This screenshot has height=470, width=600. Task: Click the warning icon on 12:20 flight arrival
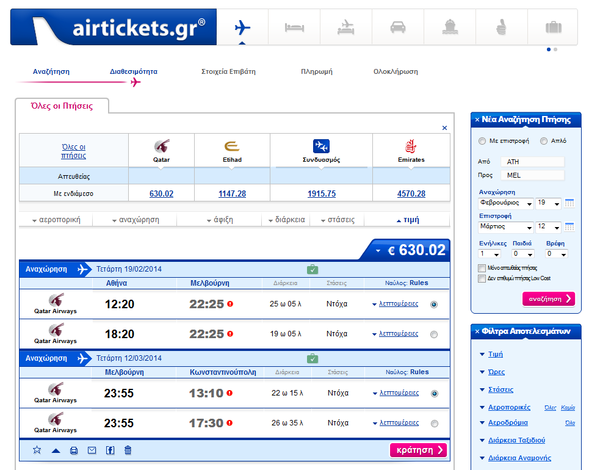tap(230, 304)
